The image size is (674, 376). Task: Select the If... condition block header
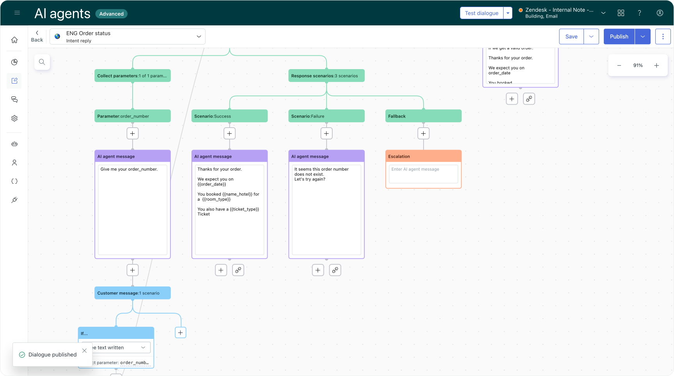coord(116,333)
